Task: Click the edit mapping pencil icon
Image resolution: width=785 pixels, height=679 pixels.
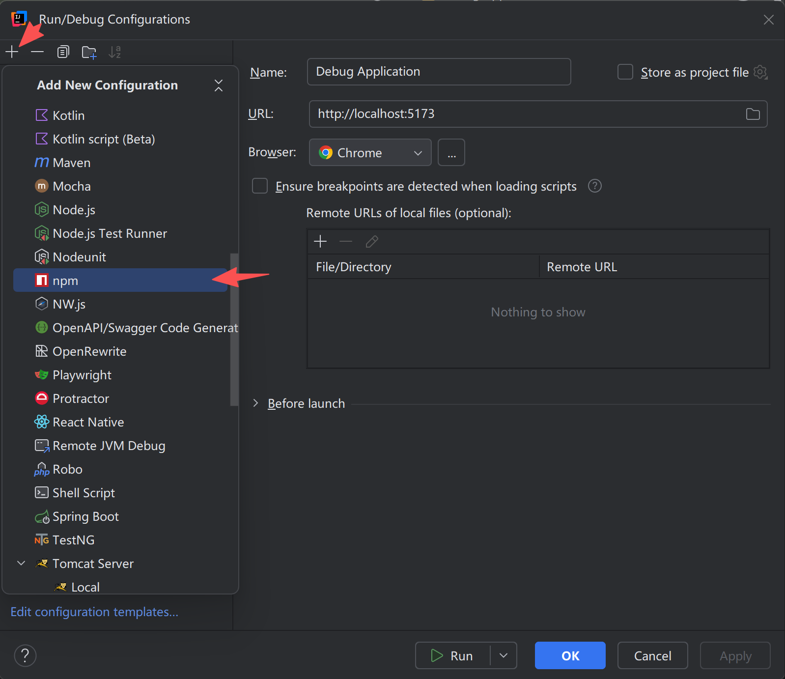Action: pos(372,241)
